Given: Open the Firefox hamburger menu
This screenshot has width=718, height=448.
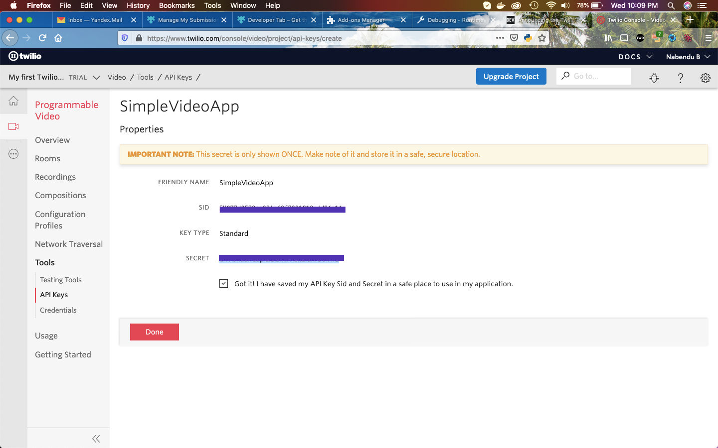Looking at the screenshot, I should coord(708,38).
